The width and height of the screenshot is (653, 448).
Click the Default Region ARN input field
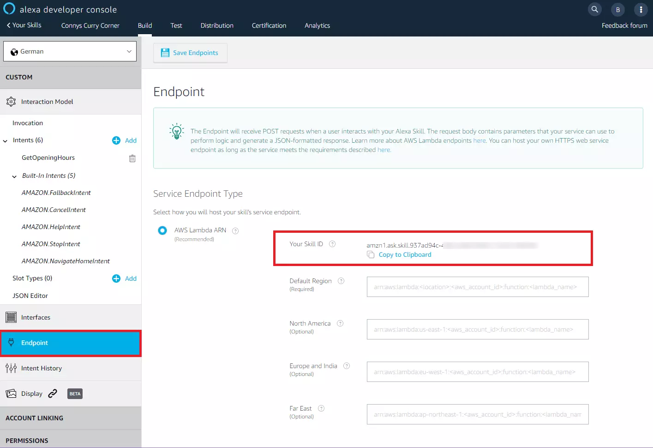478,287
